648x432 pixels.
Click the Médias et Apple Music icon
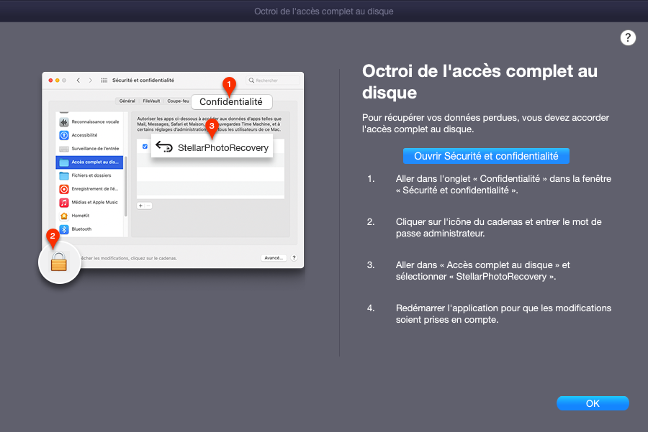point(63,202)
